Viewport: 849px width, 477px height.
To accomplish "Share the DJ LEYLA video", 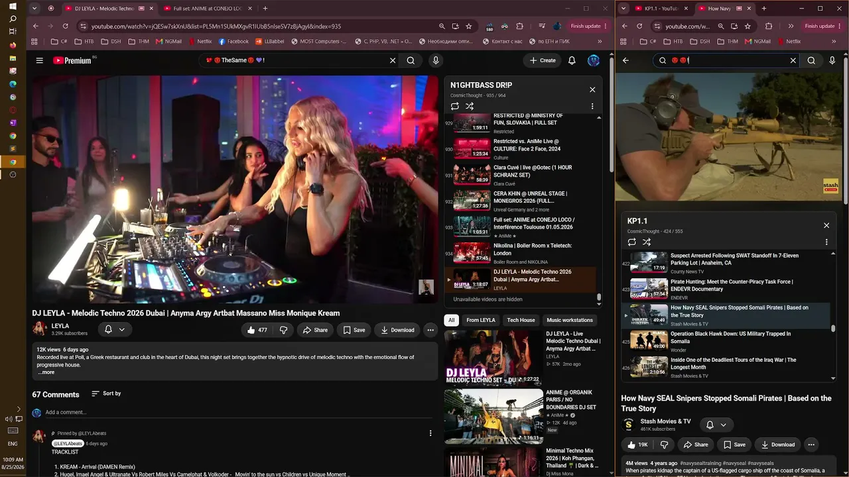I will tap(316, 330).
